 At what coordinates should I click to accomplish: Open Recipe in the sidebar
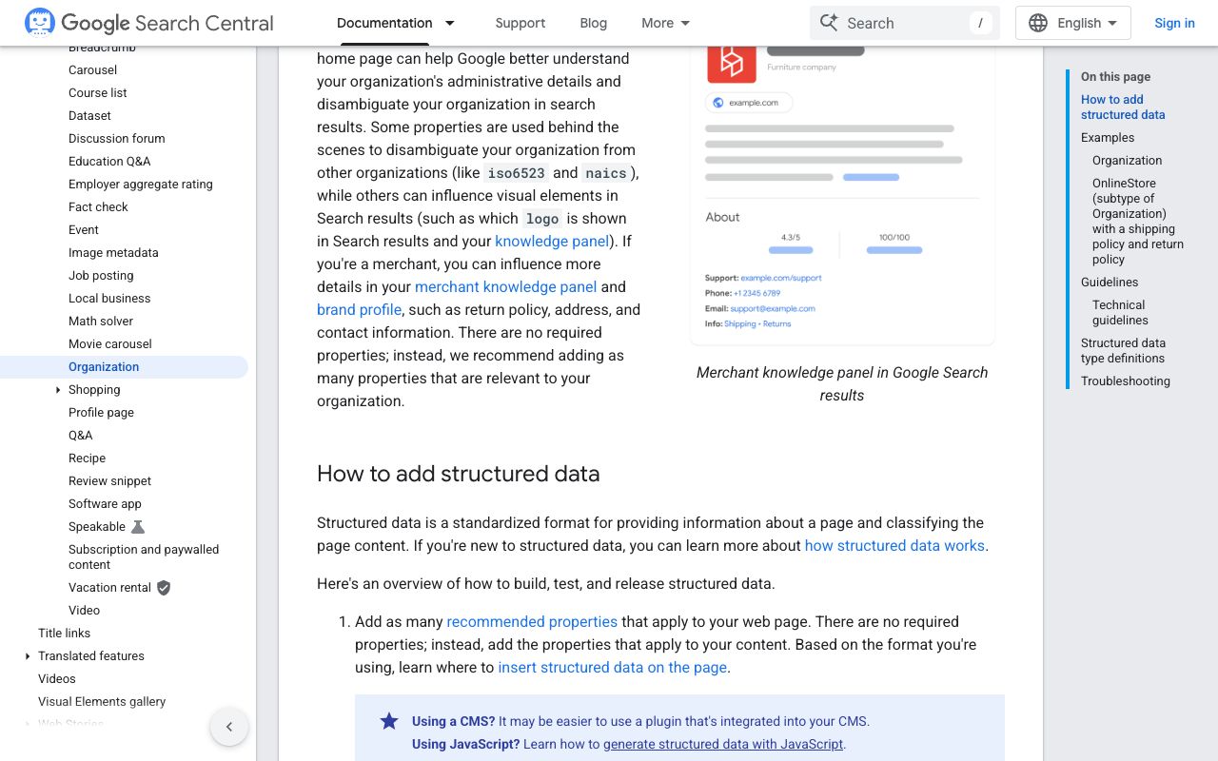(x=87, y=459)
